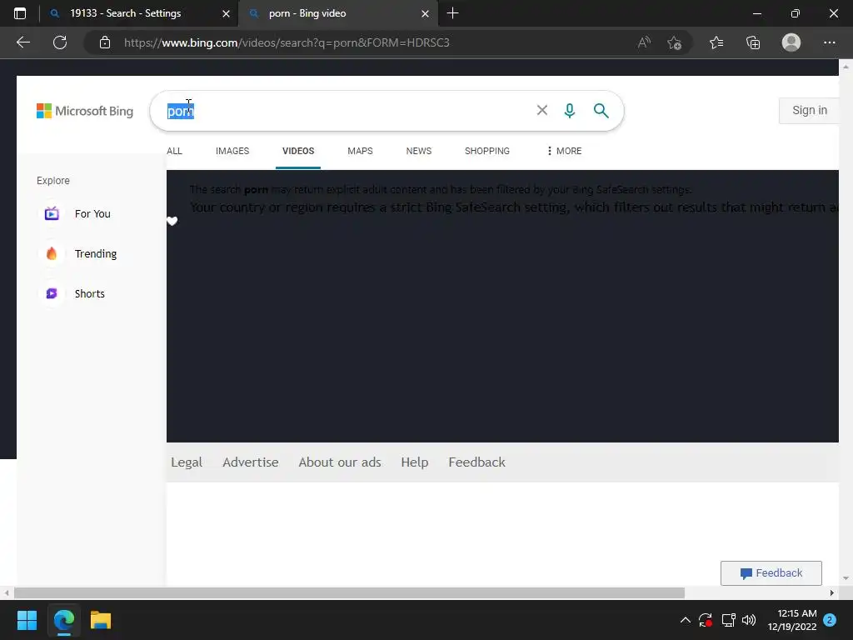The height and width of the screenshot is (640, 853).
Task: Open the network tray icon
Action: click(x=728, y=620)
